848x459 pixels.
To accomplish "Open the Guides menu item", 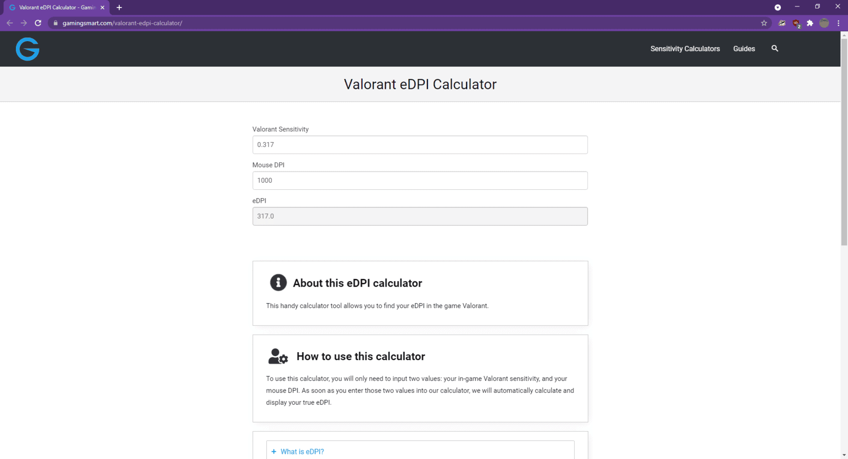I will click(x=744, y=49).
